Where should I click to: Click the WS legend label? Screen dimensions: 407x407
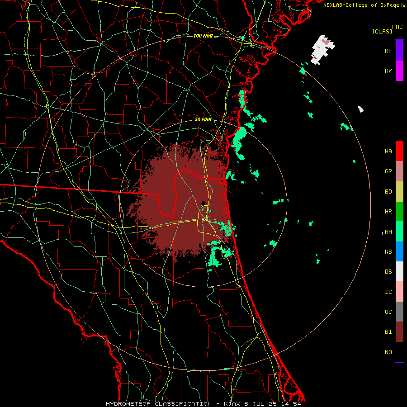(x=388, y=252)
